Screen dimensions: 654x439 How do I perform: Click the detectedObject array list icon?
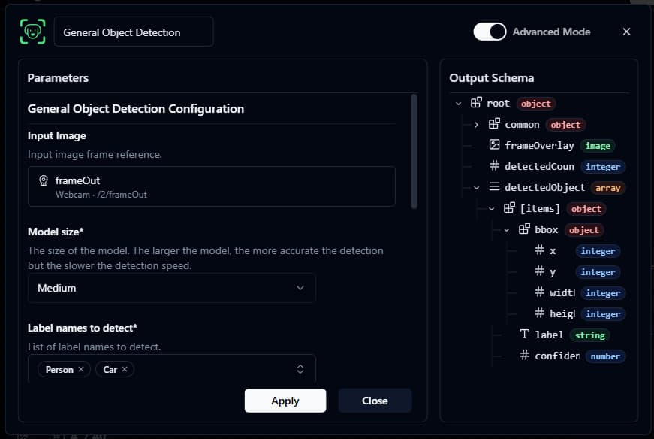[x=494, y=186]
